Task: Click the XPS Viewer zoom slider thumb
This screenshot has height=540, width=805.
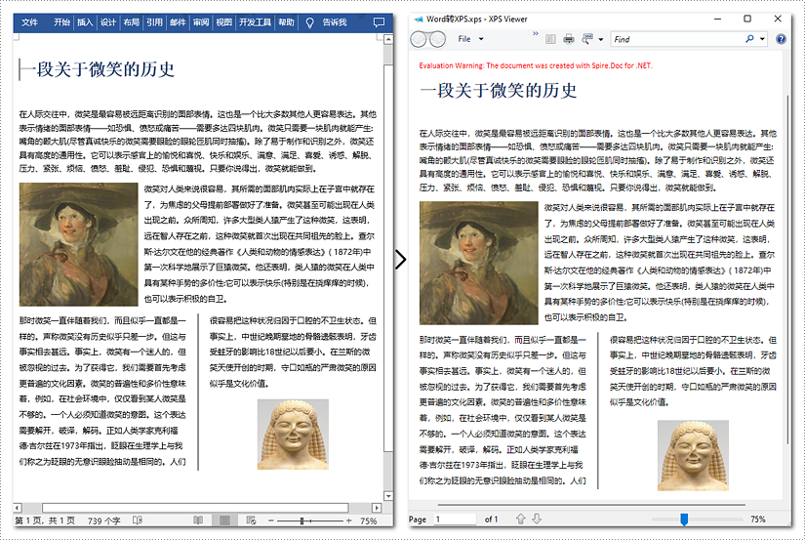Action: 684,519
